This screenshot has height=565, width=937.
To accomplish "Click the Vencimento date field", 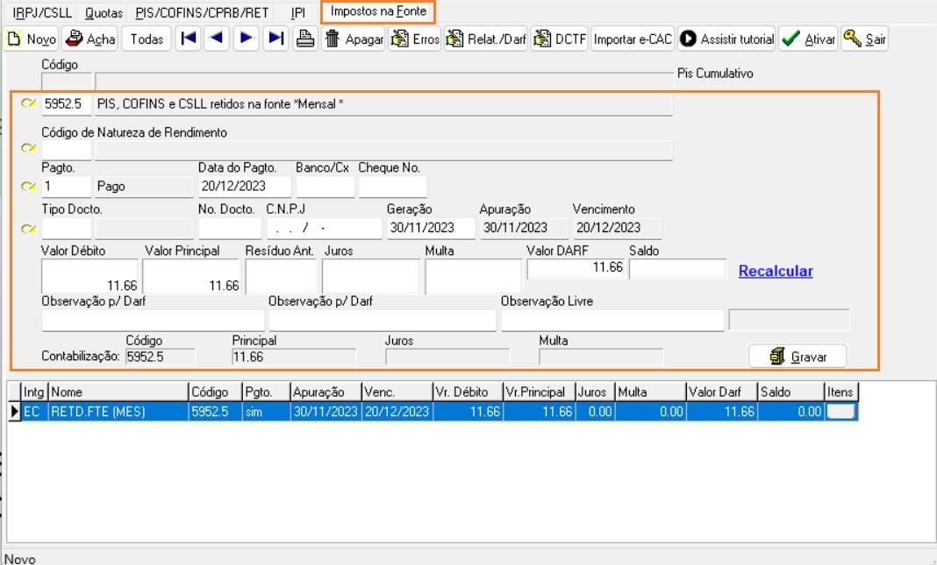I will pos(618,229).
